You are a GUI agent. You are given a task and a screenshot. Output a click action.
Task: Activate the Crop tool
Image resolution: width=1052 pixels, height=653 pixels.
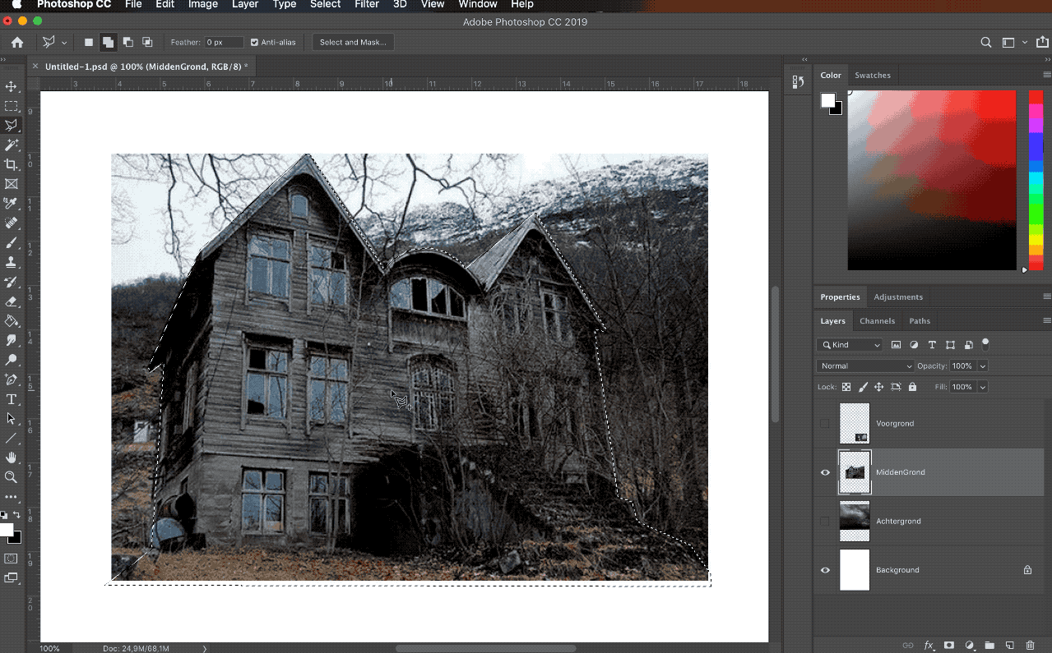tap(11, 163)
